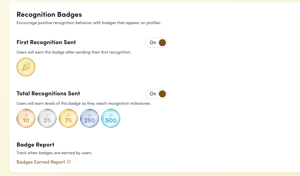
Task: Click the First Recognition Sent section title
Action: coord(46,42)
